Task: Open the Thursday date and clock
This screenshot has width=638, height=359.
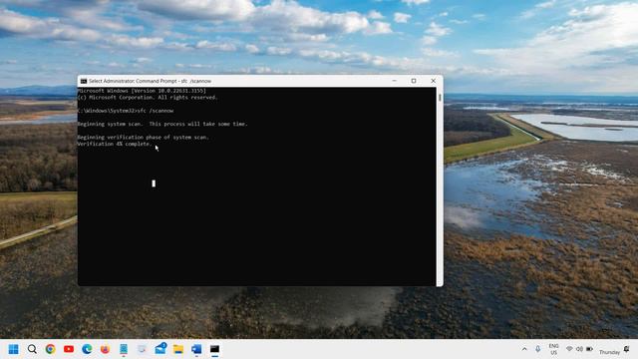Action: pyautogui.click(x=609, y=352)
